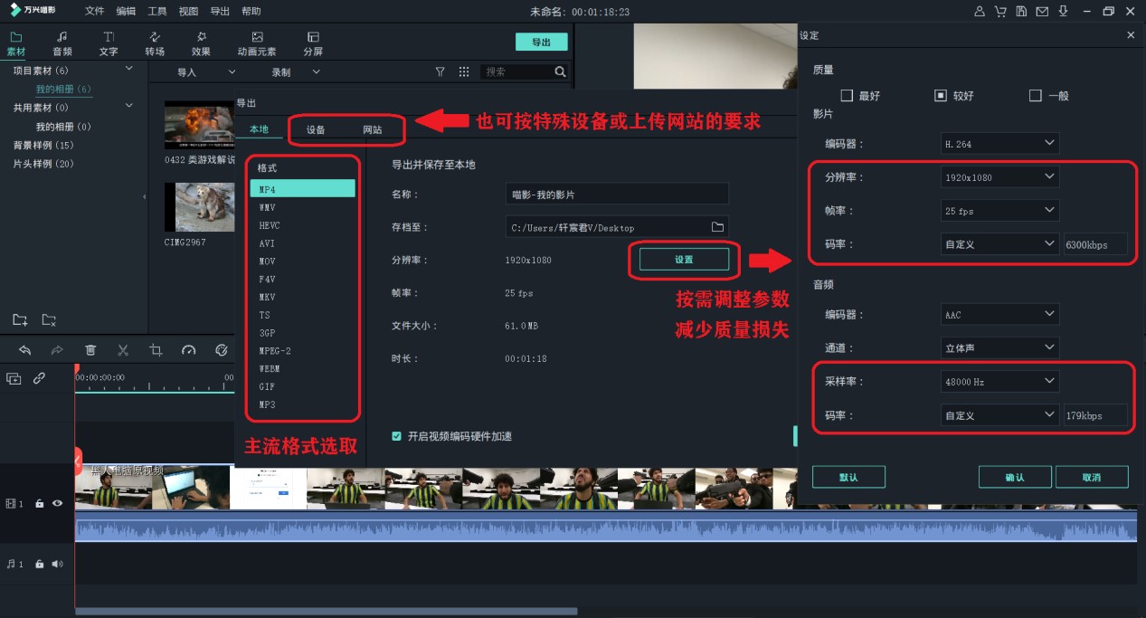The height and width of the screenshot is (618, 1146).
Task: Click the 确认 confirm button in settings panel
Action: pos(1015,477)
